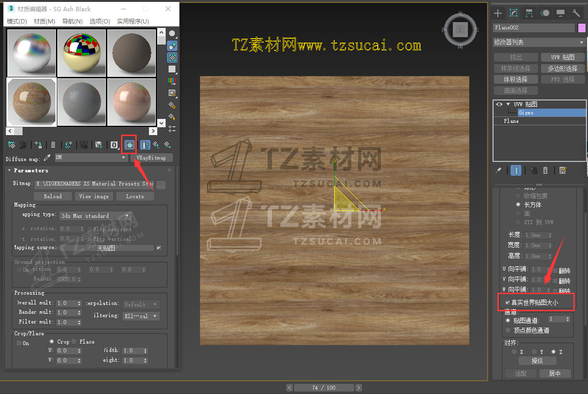
Task: Click Make Preview film icon
Action: pos(172,93)
